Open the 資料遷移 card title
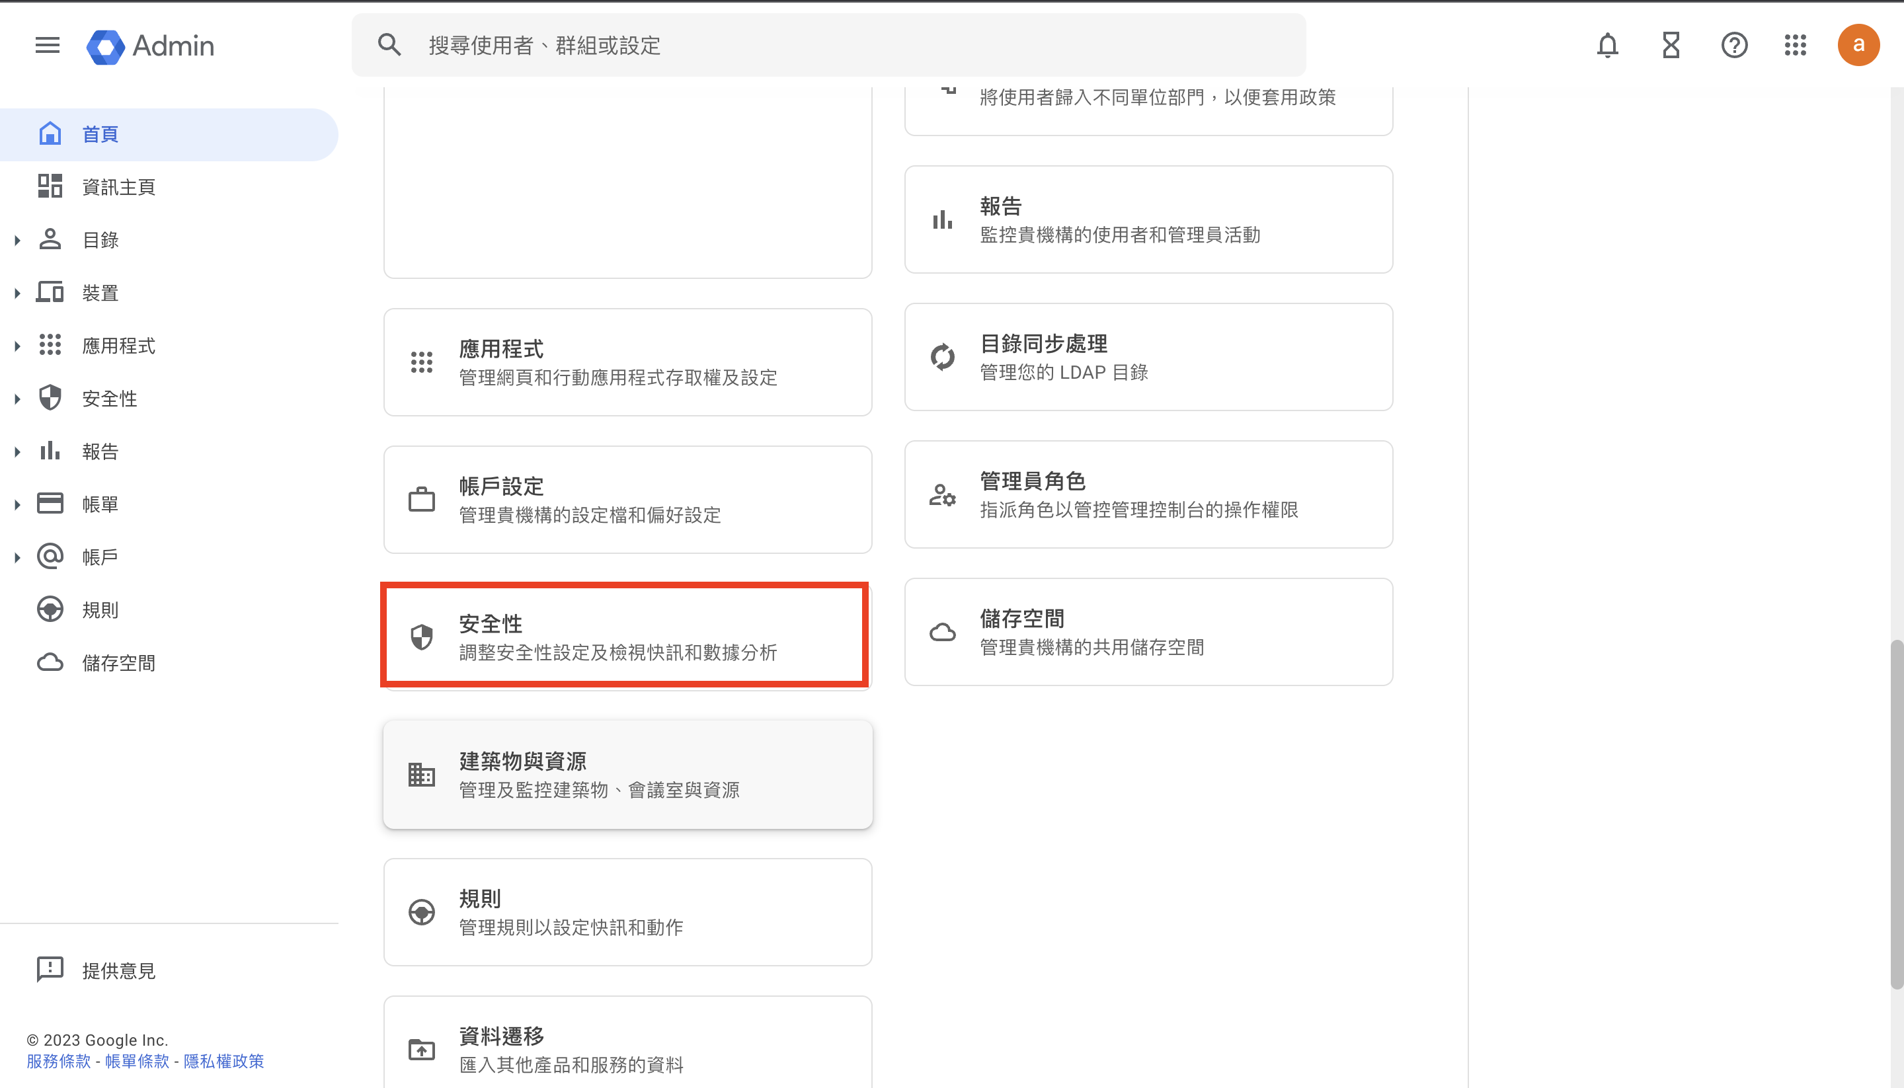The image size is (1904, 1088). (501, 1036)
